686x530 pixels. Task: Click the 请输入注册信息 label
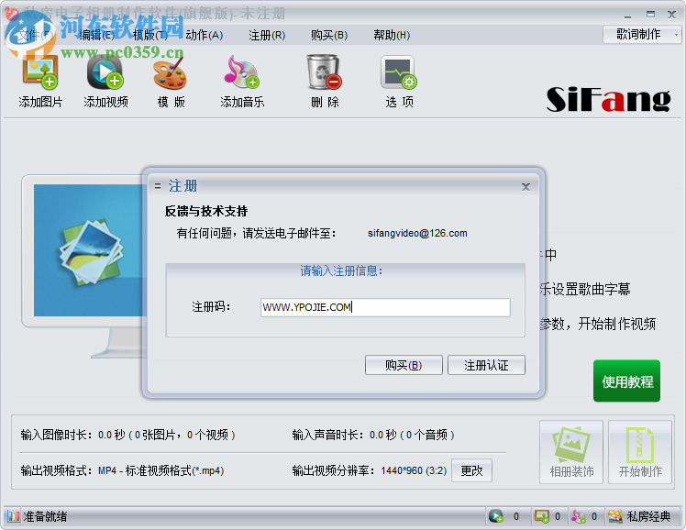point(341,271)
